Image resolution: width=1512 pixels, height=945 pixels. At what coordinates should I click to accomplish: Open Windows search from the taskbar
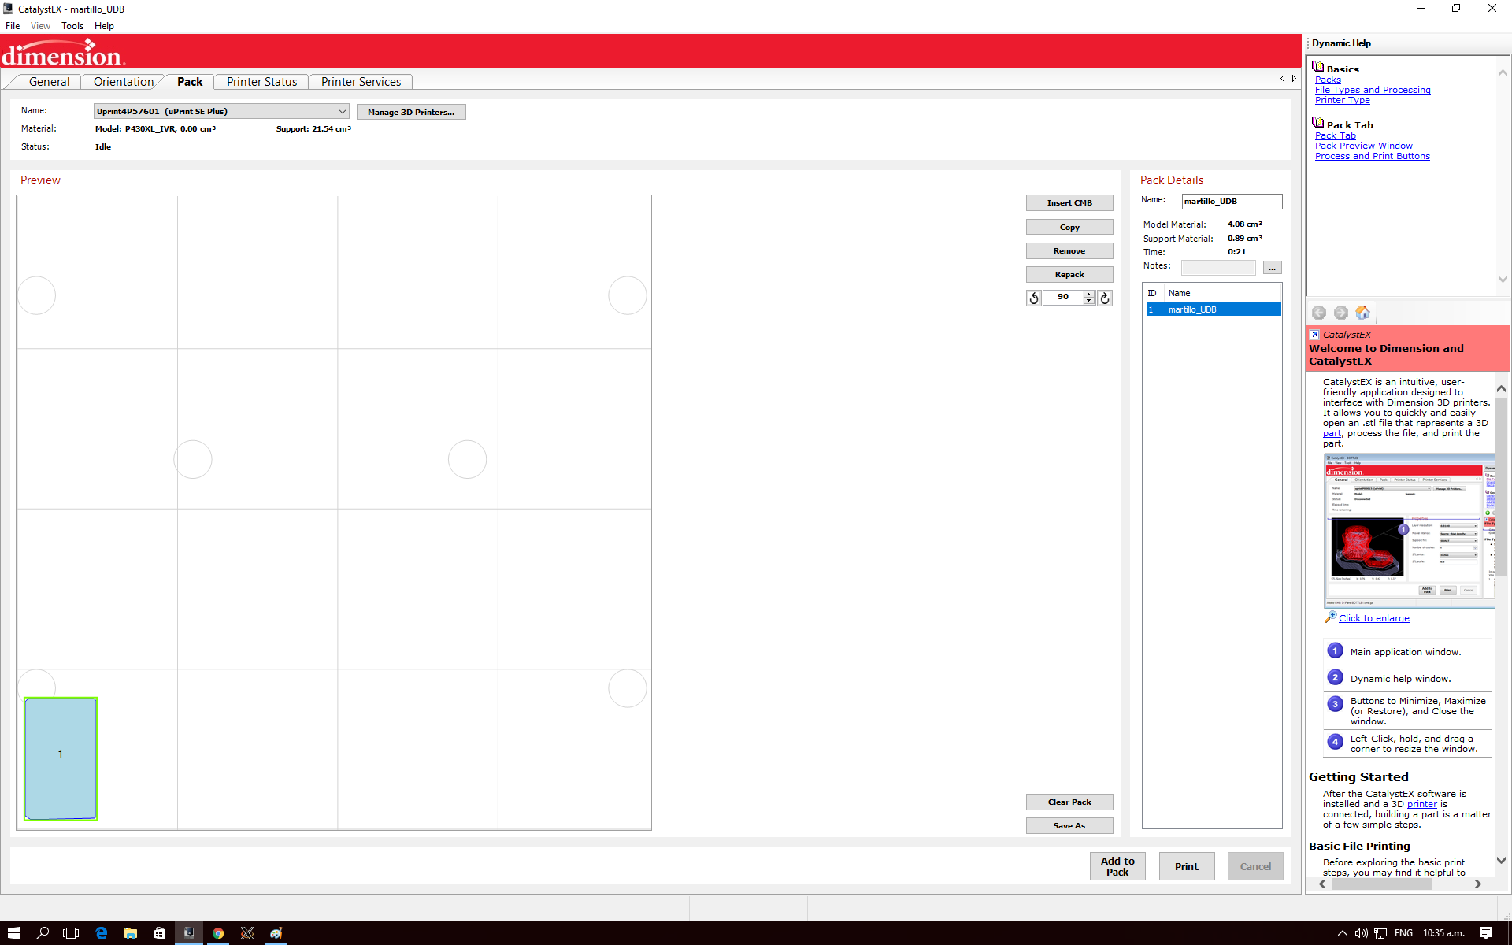43,933
